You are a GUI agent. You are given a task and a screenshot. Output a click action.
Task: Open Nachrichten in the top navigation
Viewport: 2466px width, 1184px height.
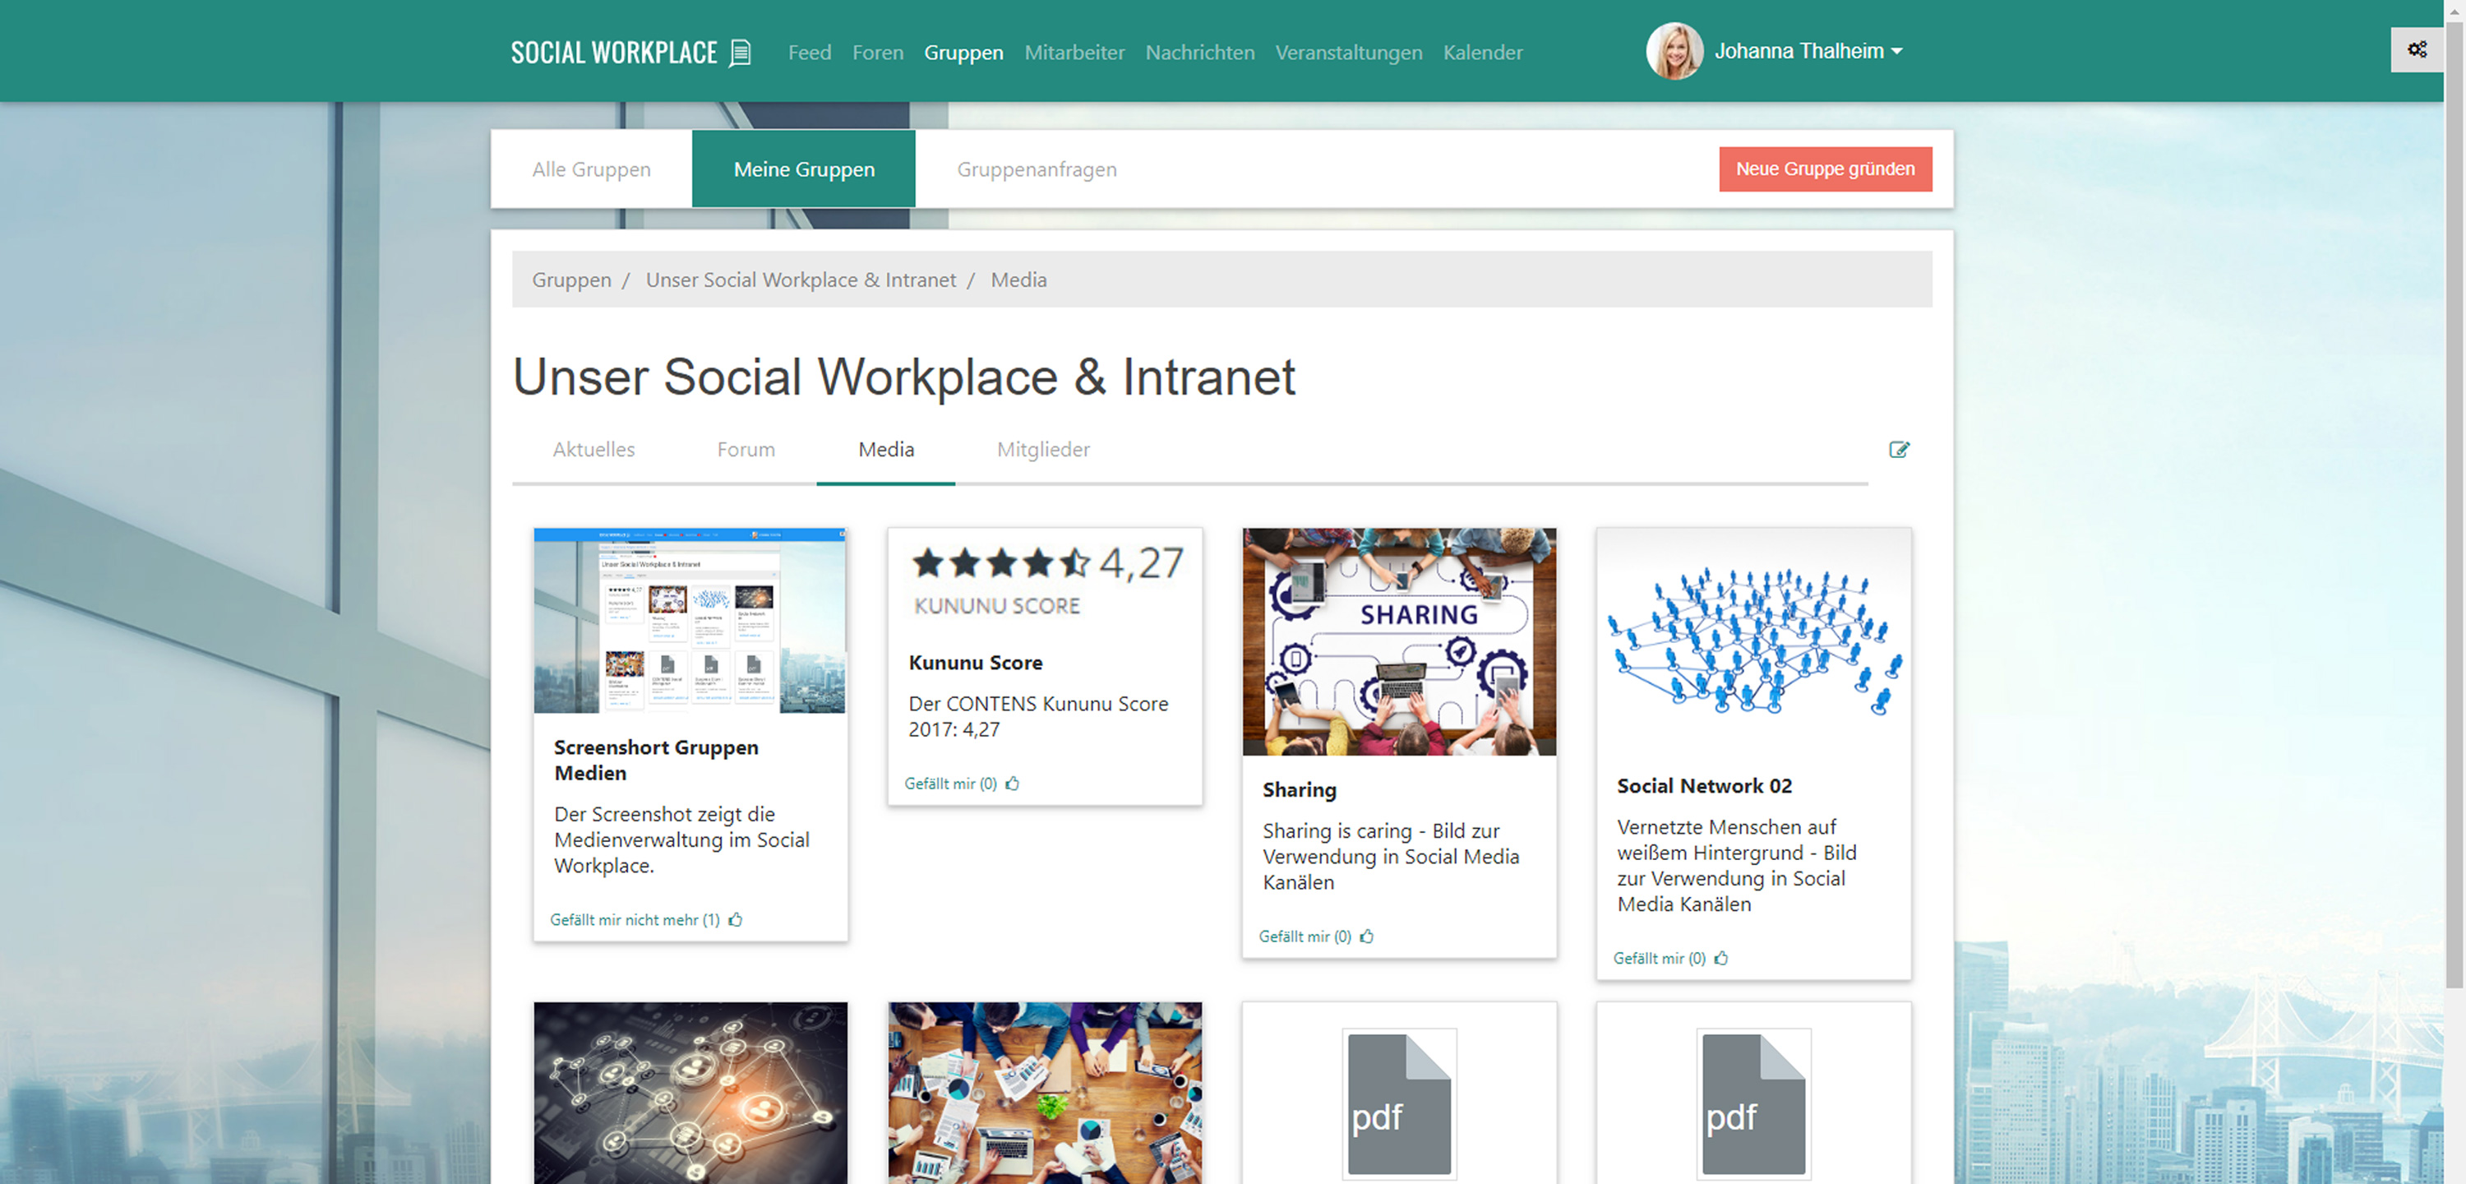coord(1198,53)
